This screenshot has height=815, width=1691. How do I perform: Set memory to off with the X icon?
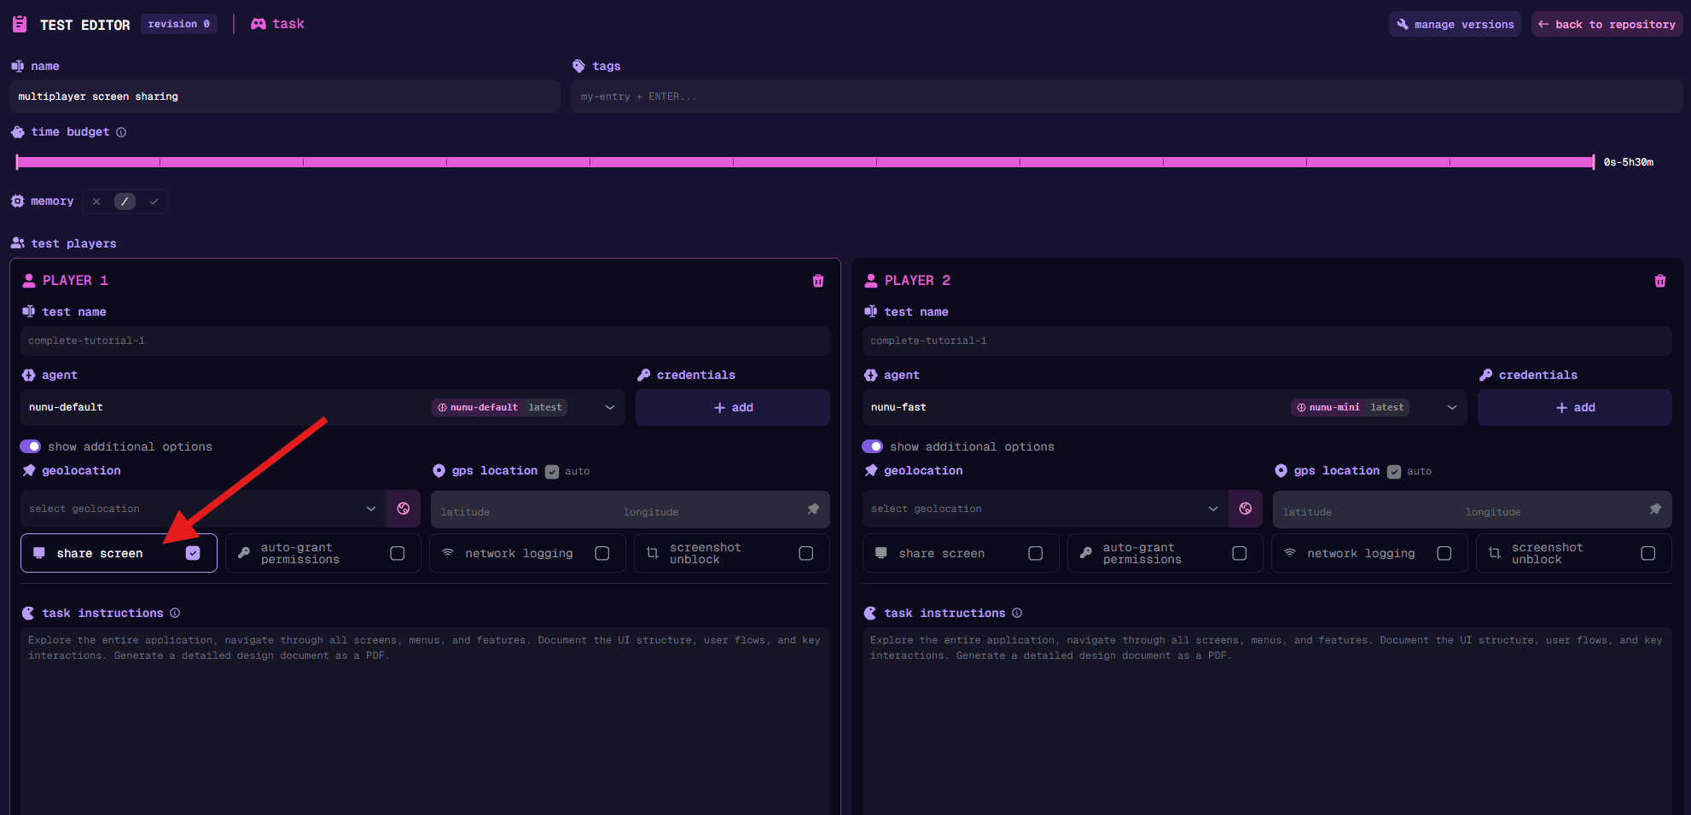pos(96,201)
